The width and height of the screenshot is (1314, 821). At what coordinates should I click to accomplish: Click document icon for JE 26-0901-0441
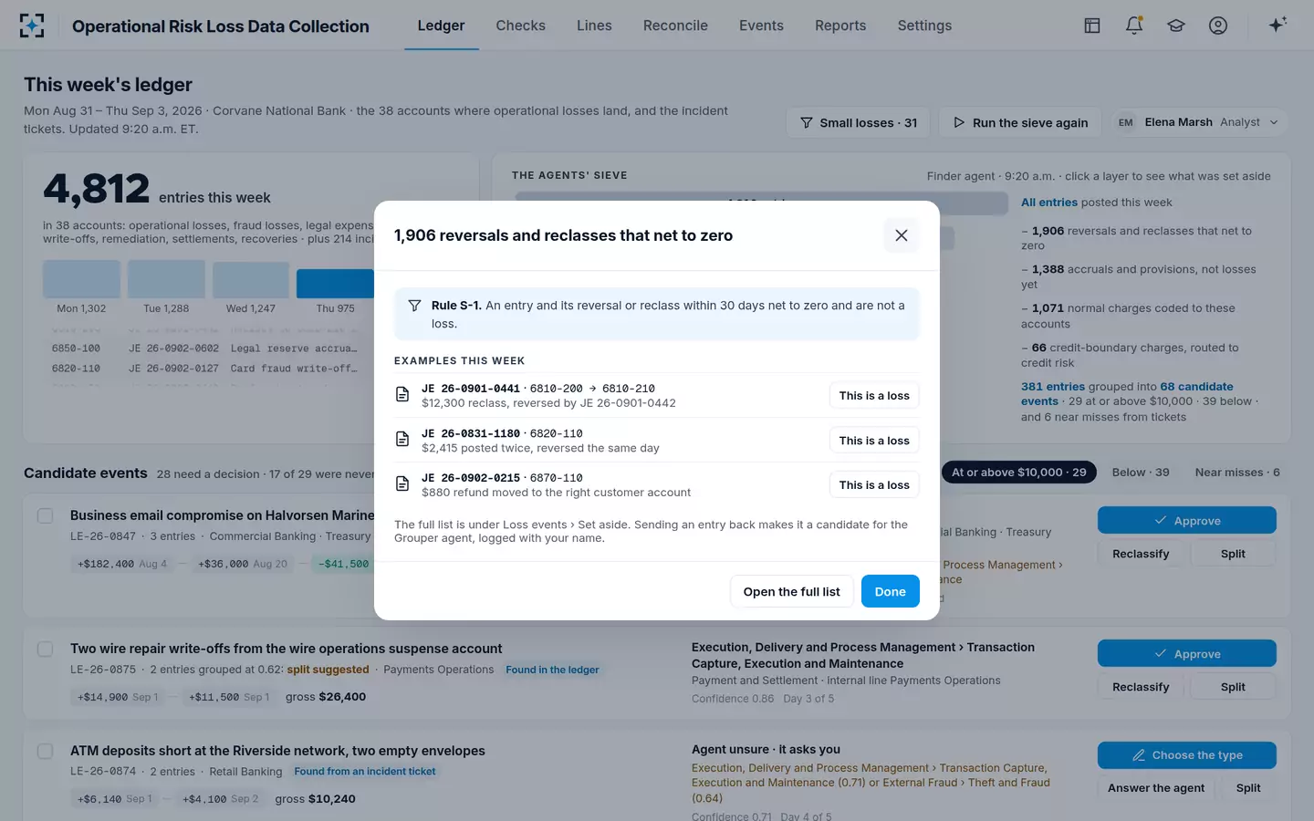[401, 395]
